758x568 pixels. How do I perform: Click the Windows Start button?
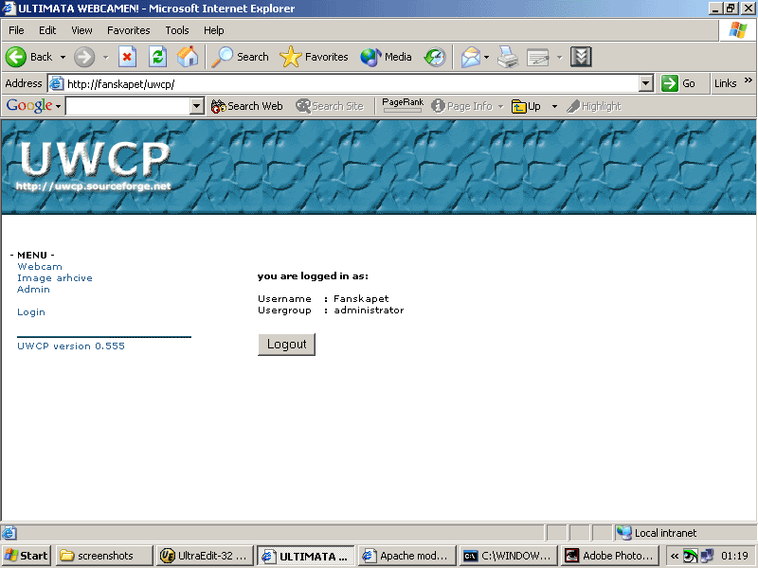tap(27, 556)
